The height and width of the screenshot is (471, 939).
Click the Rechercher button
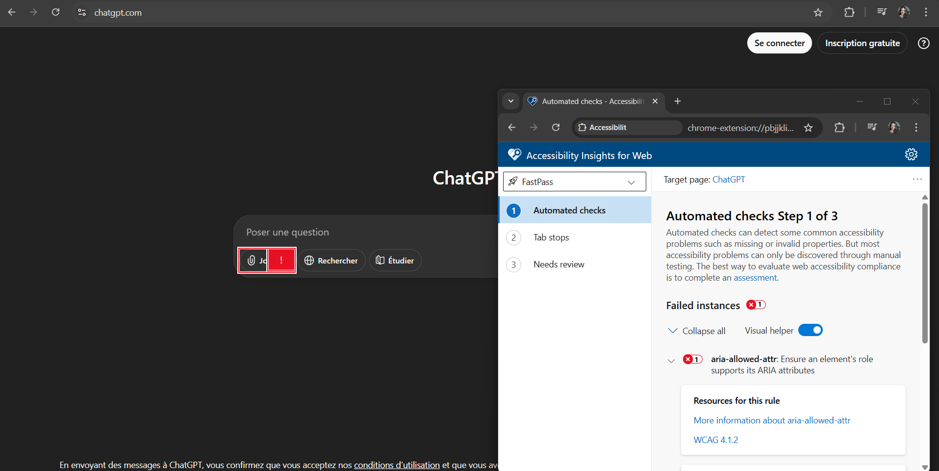(331, 261)
